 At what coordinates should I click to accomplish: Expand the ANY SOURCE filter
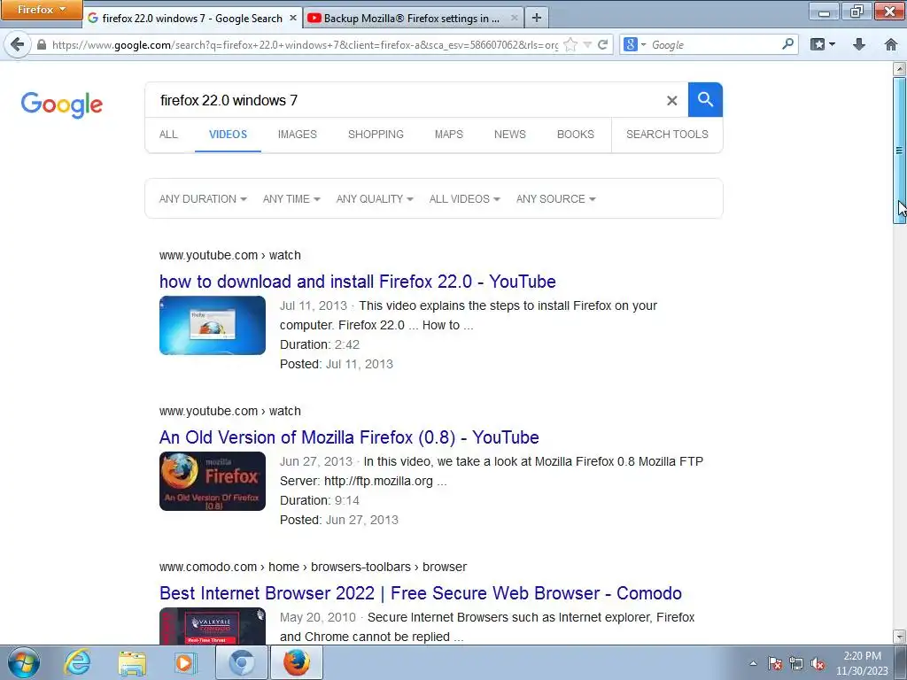tap(556, 199)
